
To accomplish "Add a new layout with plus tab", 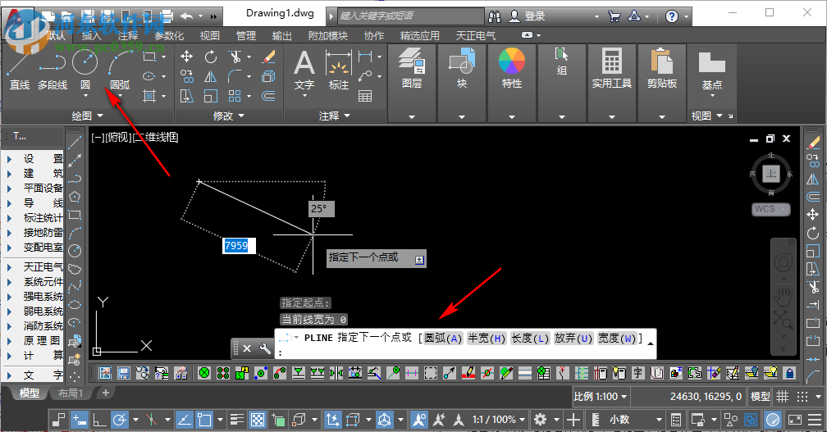I will click(106, 393).
